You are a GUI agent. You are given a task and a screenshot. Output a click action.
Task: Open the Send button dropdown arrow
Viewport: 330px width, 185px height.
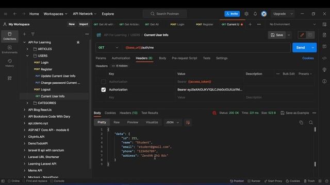[313, 48]
